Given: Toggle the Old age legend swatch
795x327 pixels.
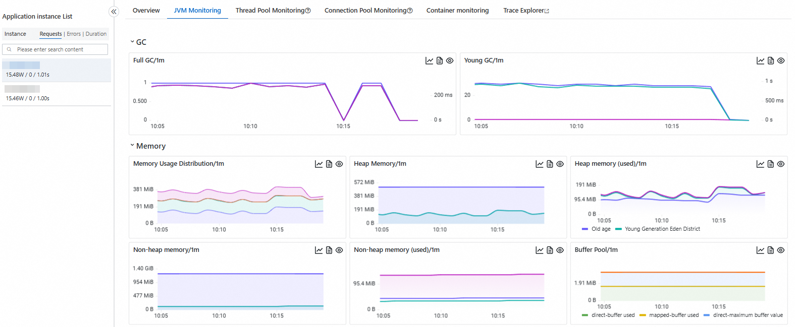Looking at the screenshot, I should point(585,229).
